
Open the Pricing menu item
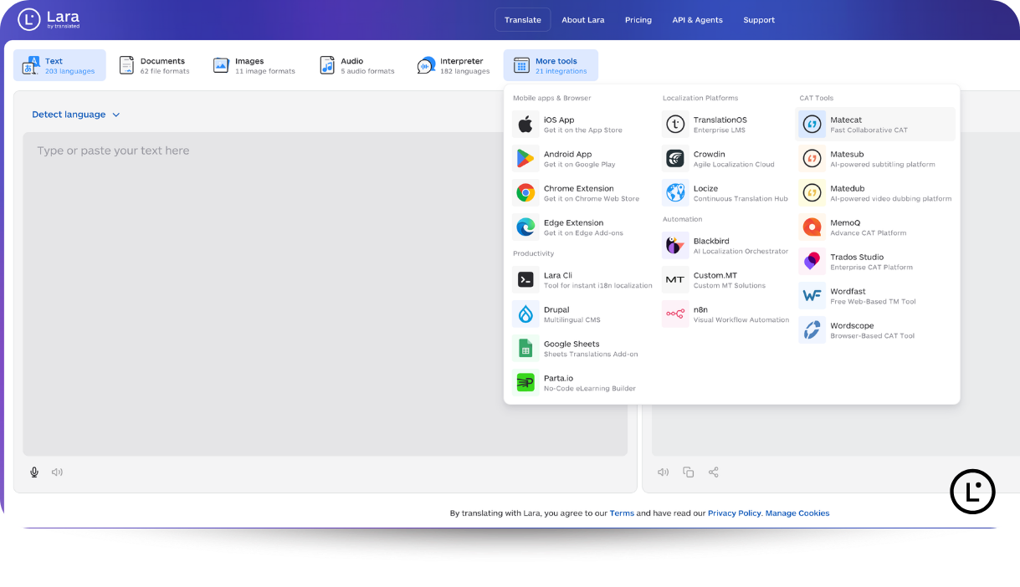tap(638, 20)
